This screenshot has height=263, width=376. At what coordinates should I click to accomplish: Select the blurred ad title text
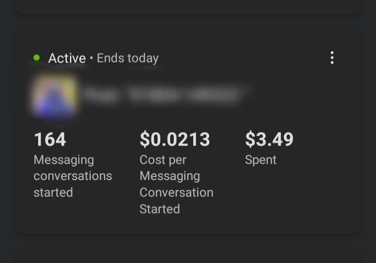click(163, 95)
